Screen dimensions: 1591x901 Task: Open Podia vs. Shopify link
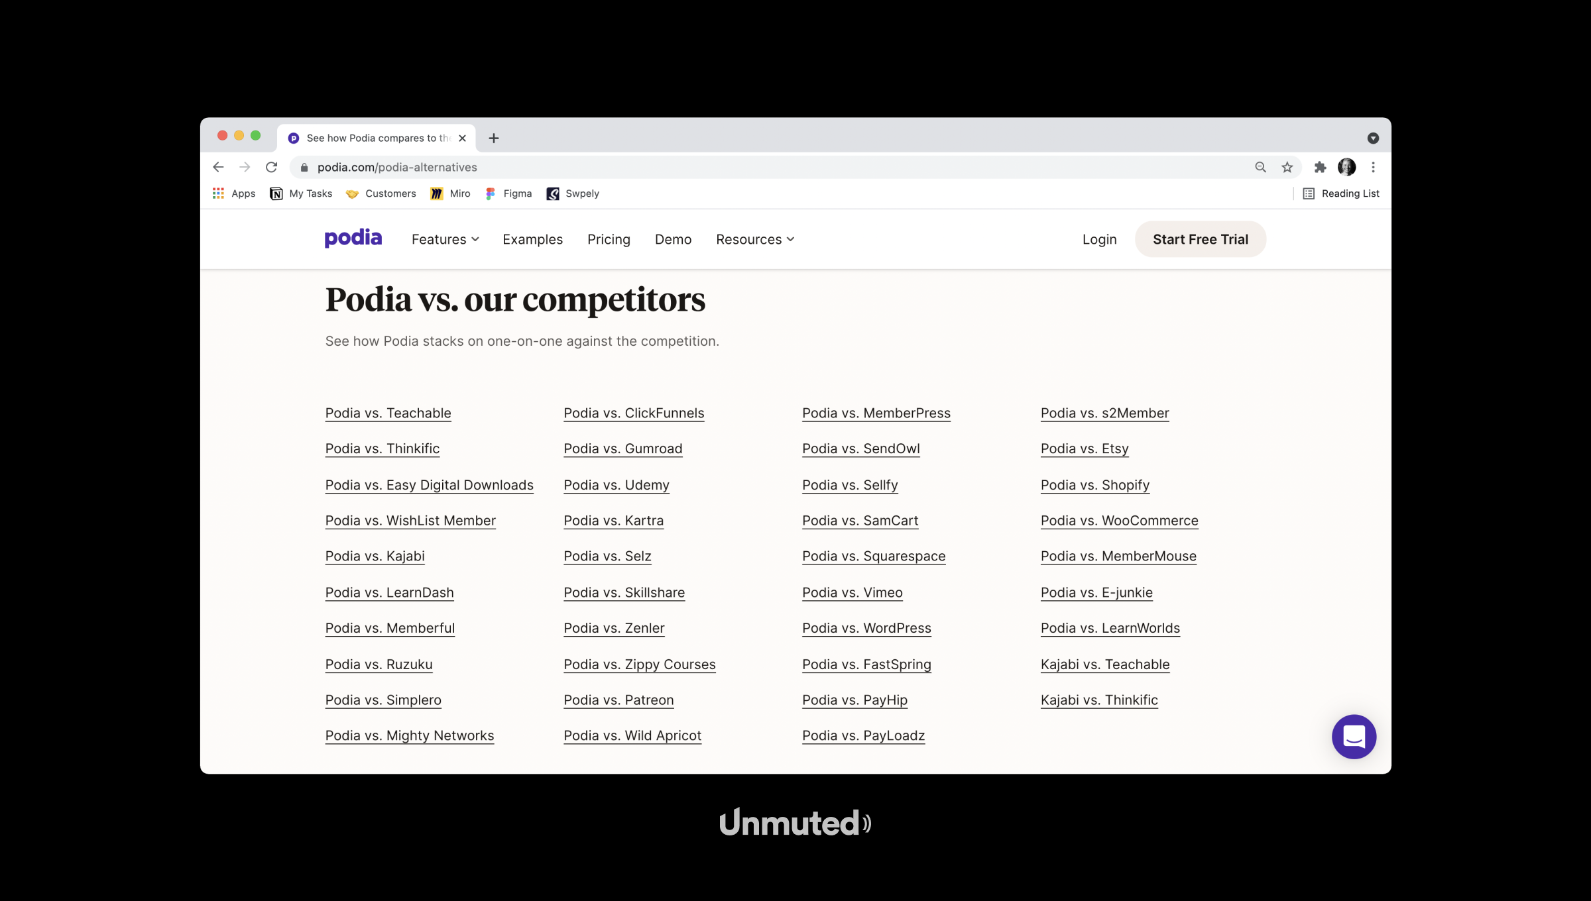coord(1094,485)
